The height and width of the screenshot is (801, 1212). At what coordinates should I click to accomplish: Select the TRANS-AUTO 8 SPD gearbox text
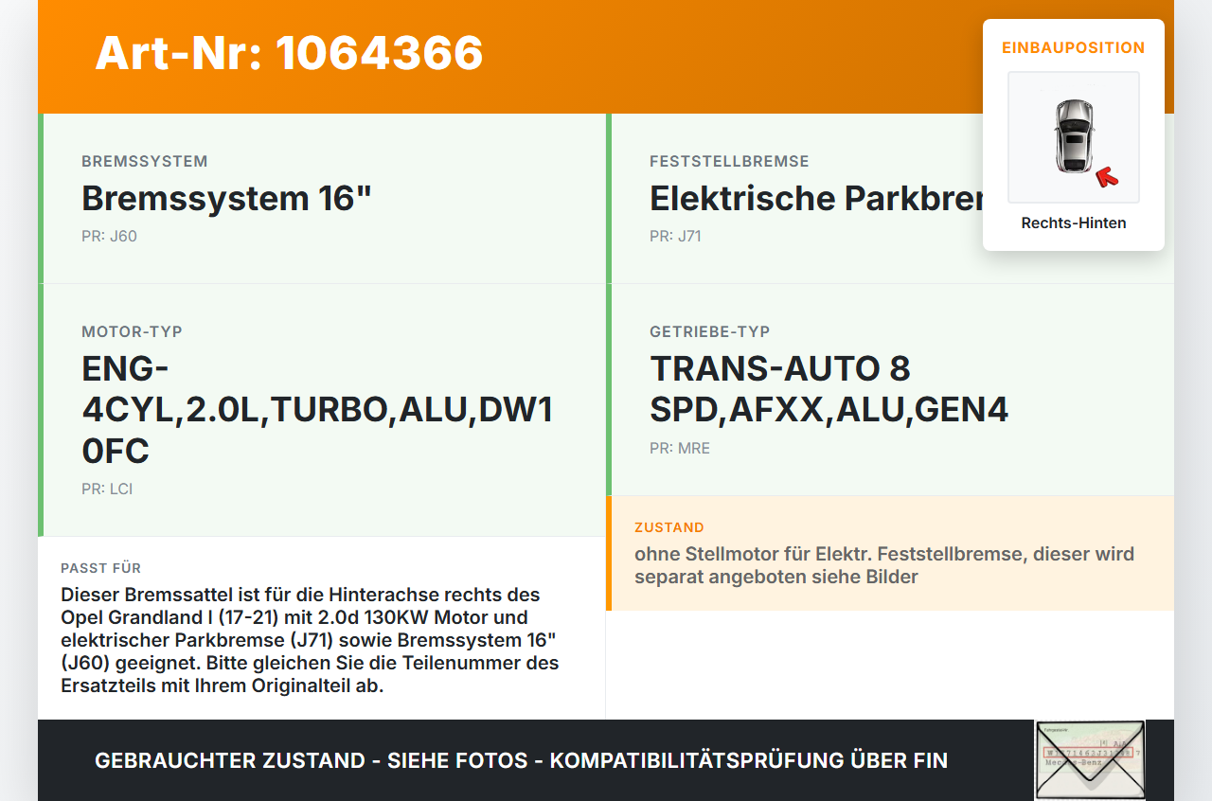(829, 389)
